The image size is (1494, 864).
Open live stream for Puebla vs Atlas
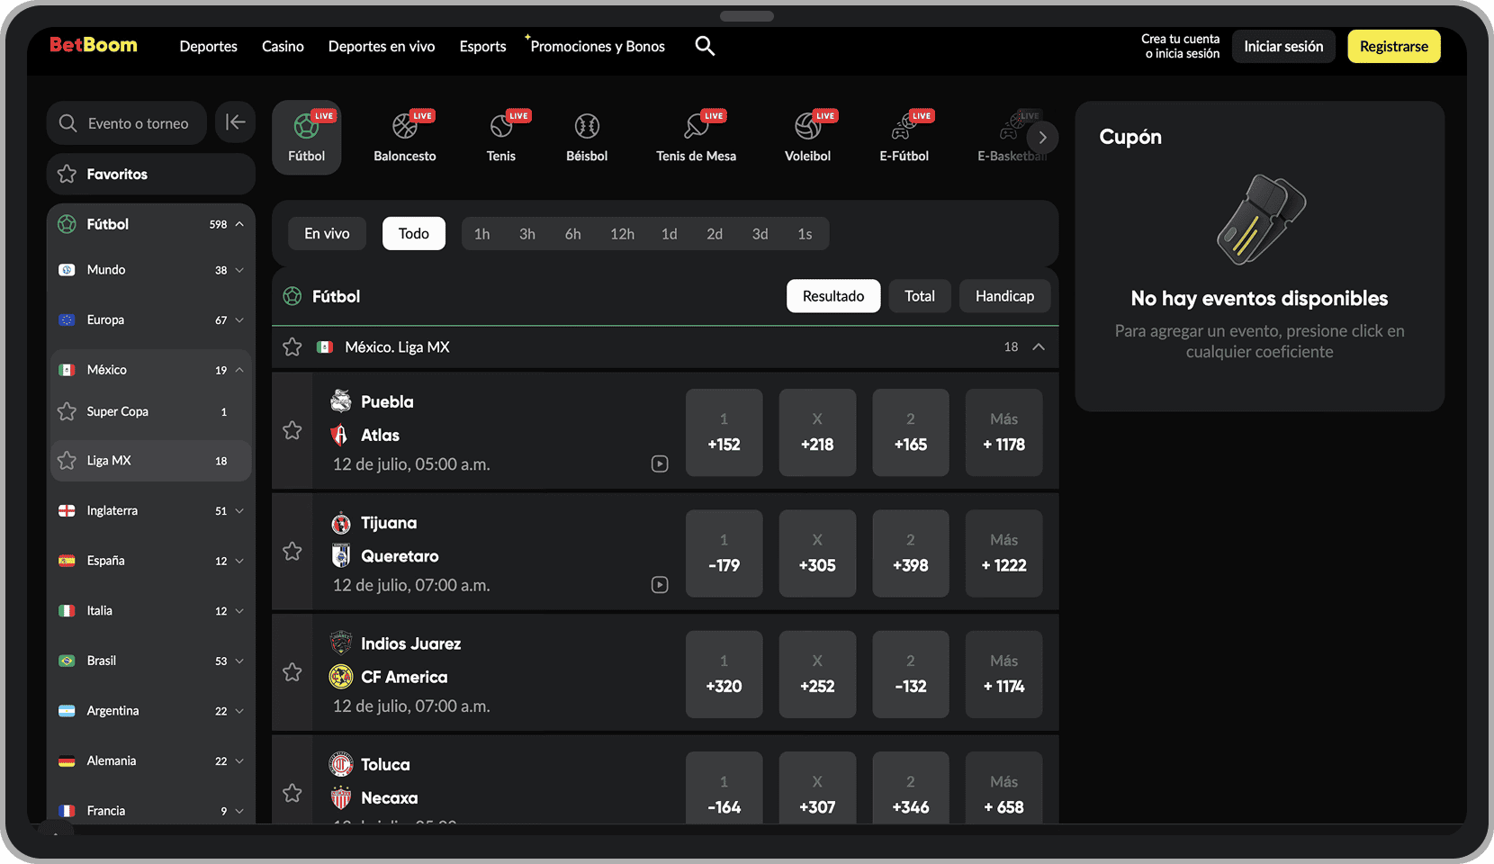pos(660,464)
